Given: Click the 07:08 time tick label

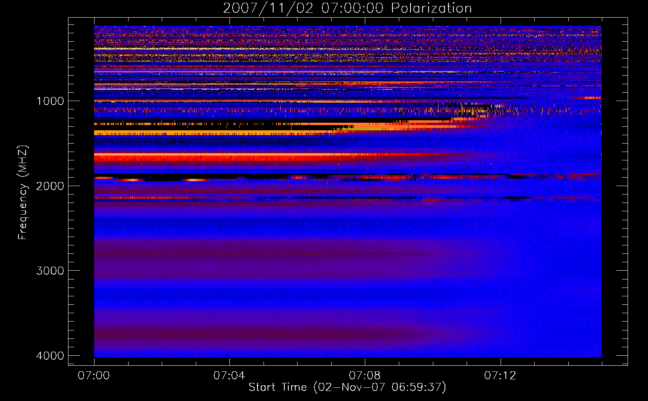Looking at the screenshot, I should coord(364,376).
